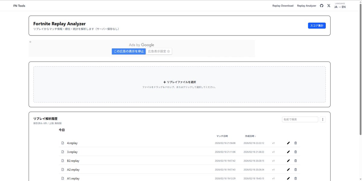Sort by マッチ日時 column header
The image size is (362, 181).
click(222, 136)
